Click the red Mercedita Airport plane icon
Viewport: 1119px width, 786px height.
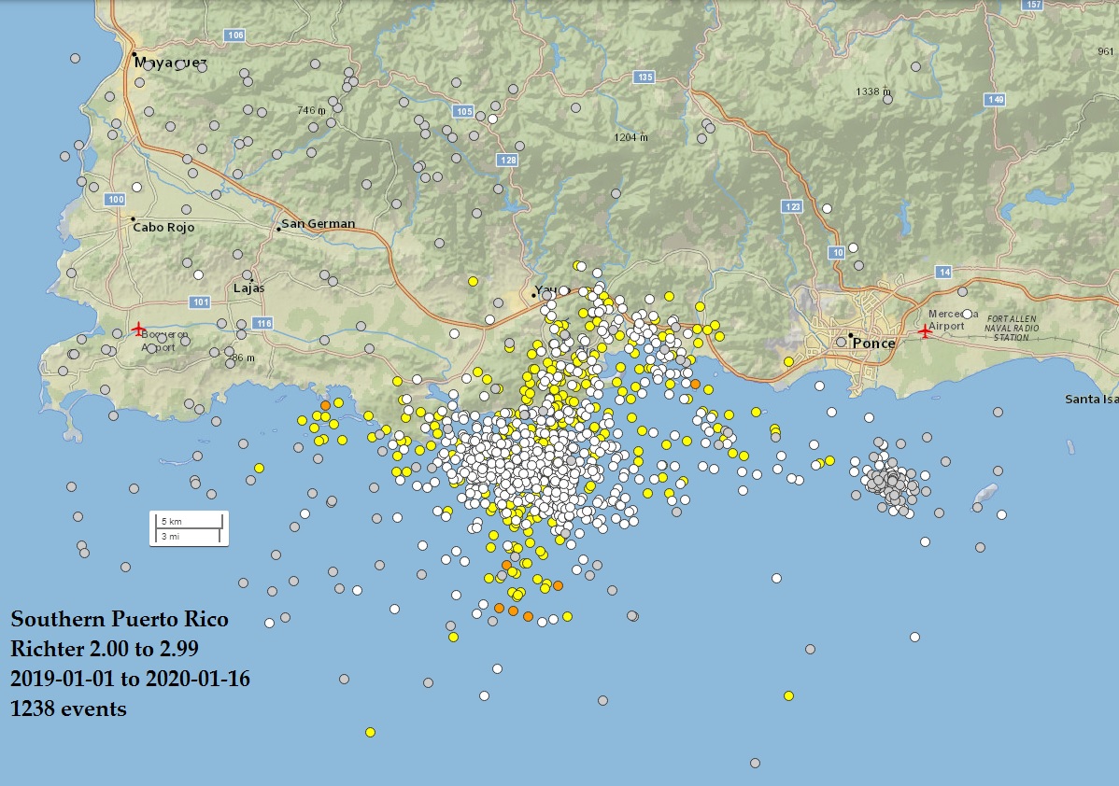click(925, 330)
